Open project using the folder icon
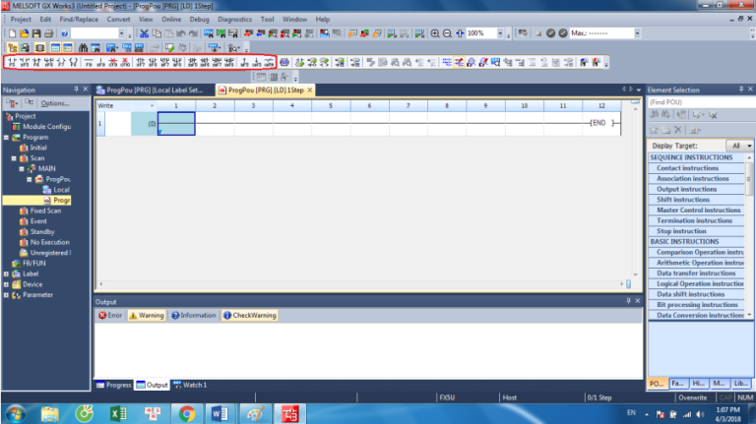This screenshot has height=424, width=756. 24,33
